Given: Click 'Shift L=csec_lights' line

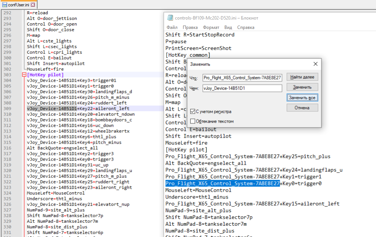Looking at the screenshot, I should click(x=52, y=47).
